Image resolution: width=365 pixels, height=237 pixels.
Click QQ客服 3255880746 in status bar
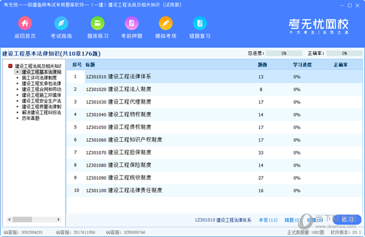pyautogui.click(x=126, y=232)
